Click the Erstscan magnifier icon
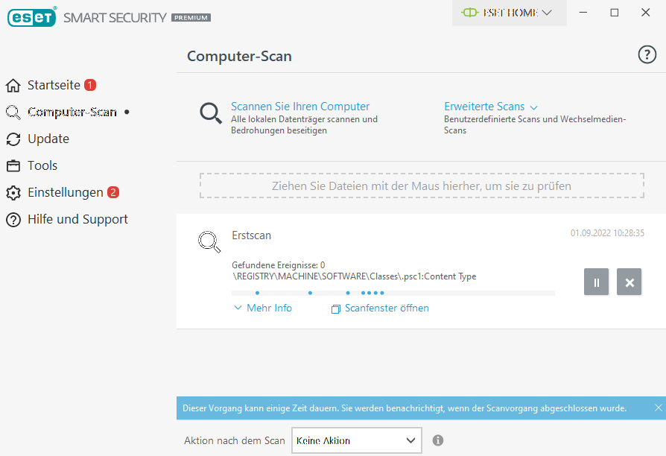 (x=209, y=242)
